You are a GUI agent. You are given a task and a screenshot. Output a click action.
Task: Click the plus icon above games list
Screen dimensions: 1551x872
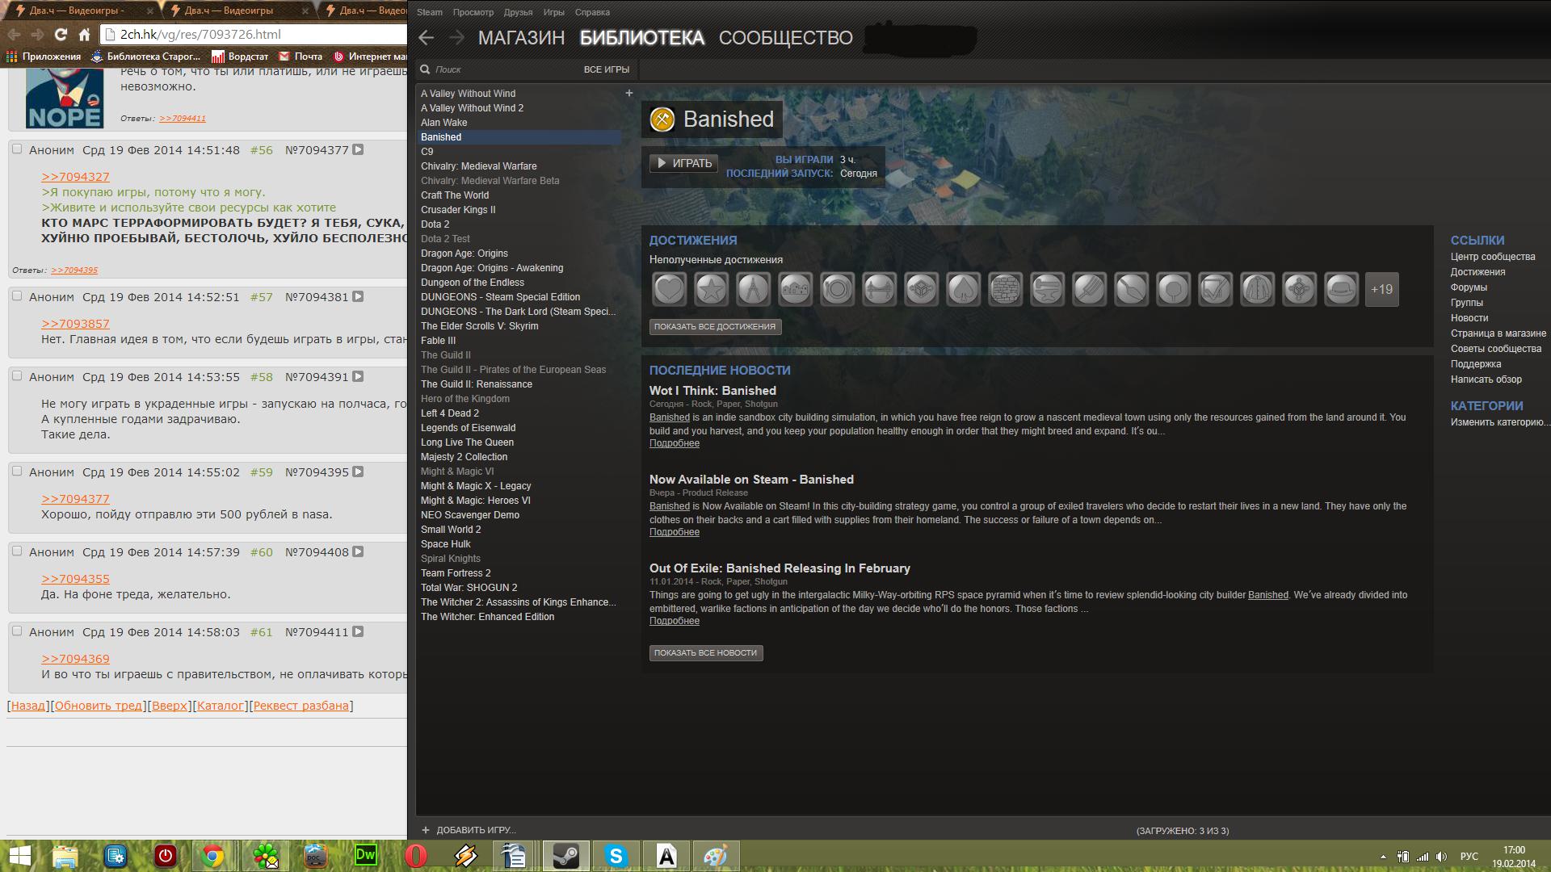629,94
